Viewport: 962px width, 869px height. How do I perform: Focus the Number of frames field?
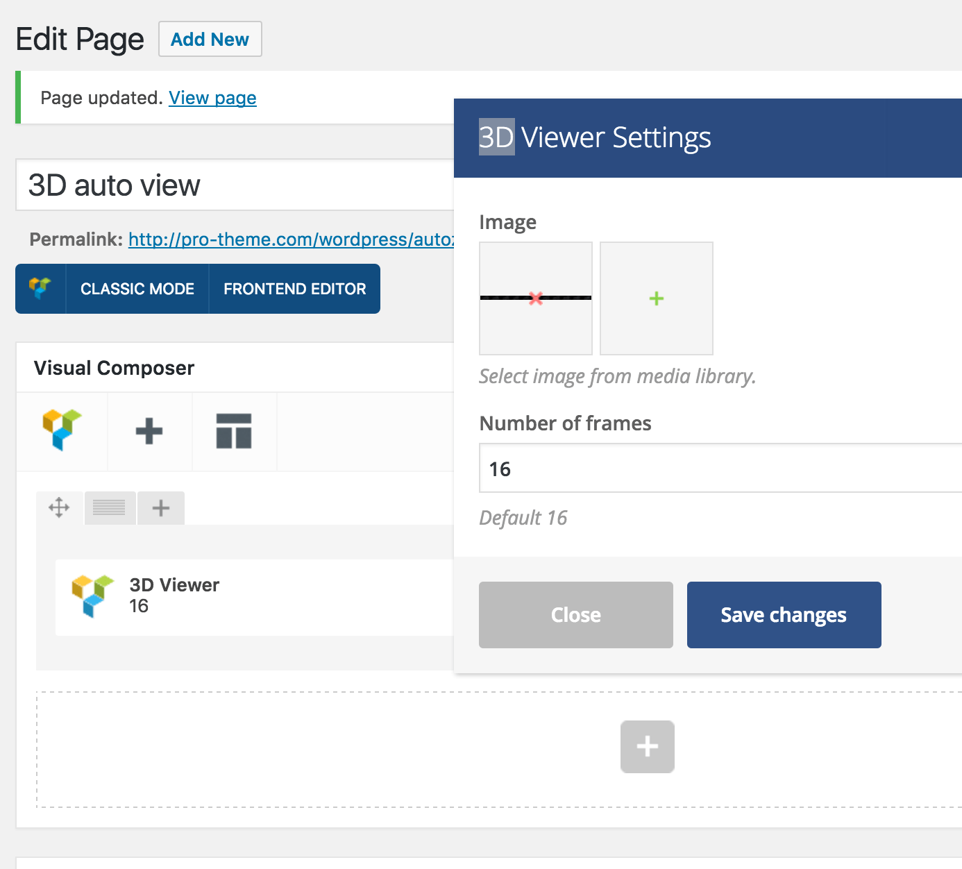click(x=720, y=469)
